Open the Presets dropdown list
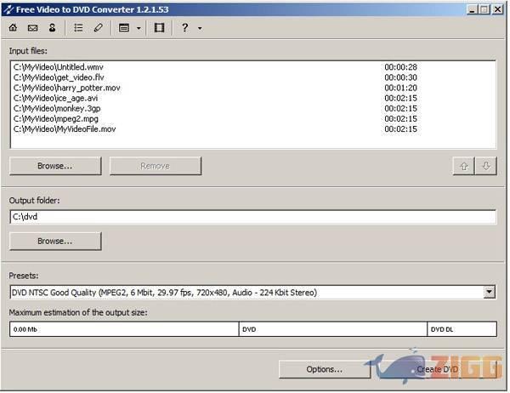The image size is (510, 393). (489, 293)
